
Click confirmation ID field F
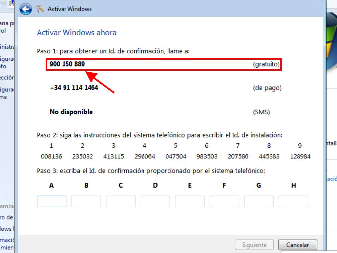tap(224, 201)
